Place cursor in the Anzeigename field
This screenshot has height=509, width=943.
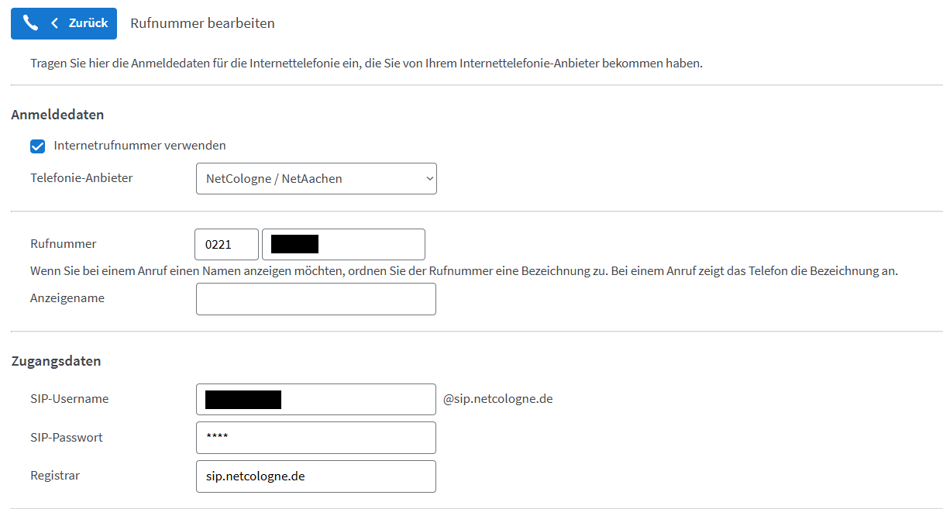point(316,299)
